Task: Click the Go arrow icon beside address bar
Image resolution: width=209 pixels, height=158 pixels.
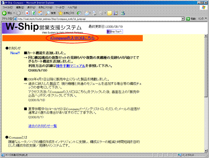Action: click(188, 19)
